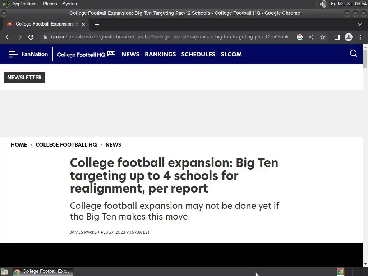Open the RANKINGS navigation item
This screenshot has width=368, height=276.
click(160, 55)
